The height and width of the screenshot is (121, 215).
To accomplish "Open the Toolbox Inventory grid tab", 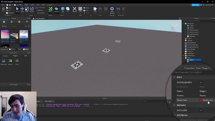I will (x=11, y=22).
